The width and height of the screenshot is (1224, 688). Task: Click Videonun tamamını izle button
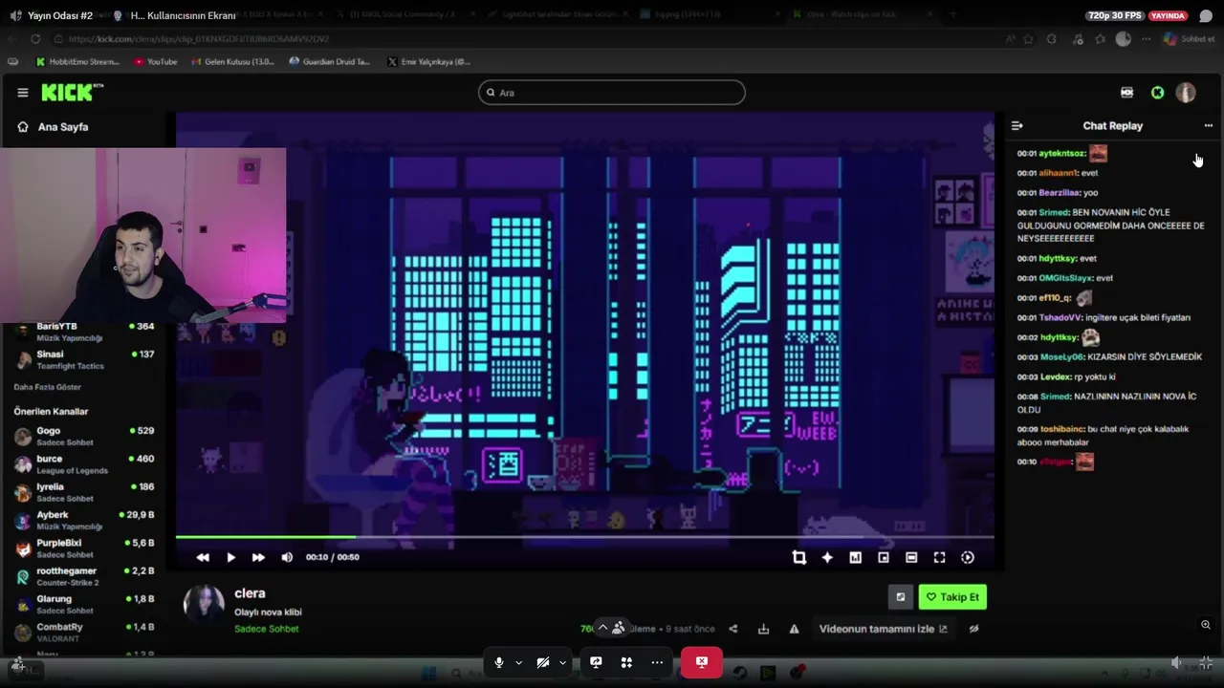point(884,629)
